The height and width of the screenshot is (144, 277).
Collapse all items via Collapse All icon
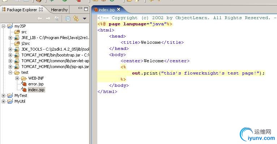click(68, 18)
